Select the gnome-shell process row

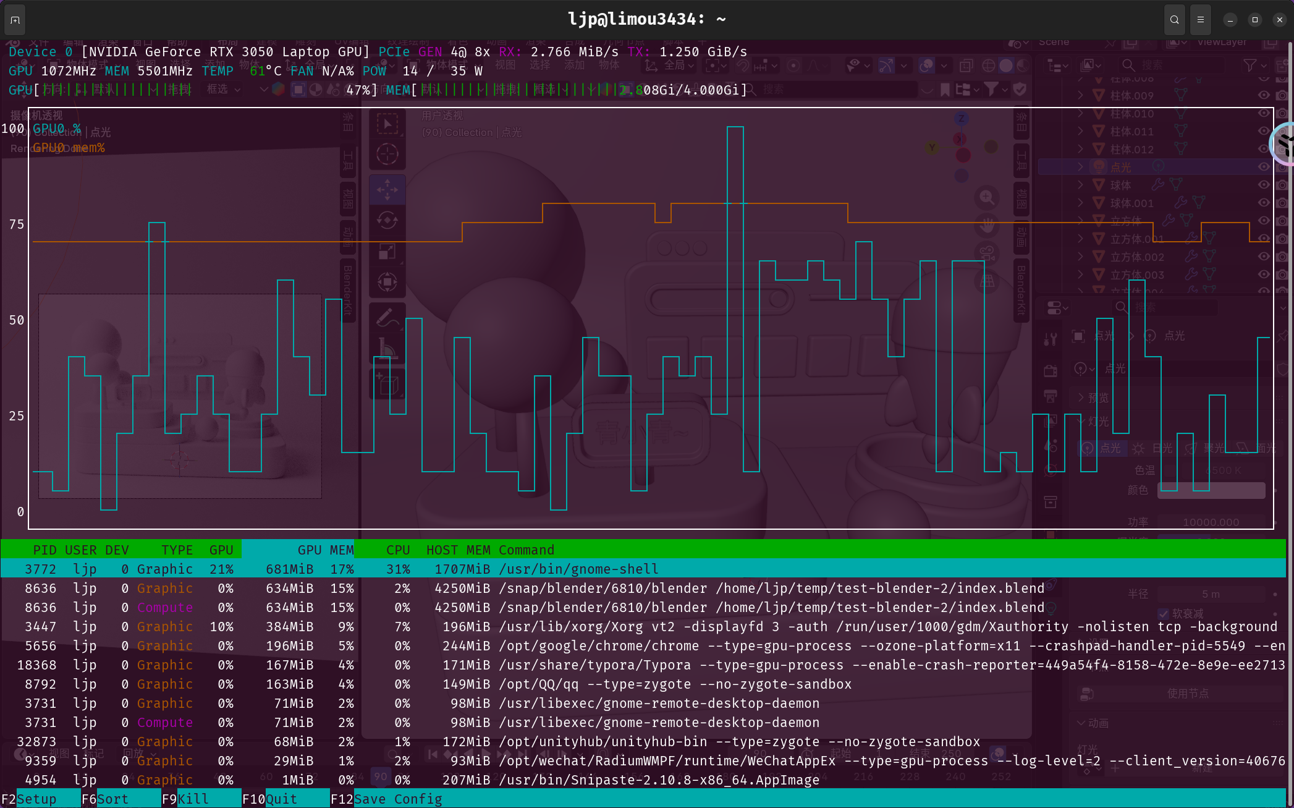click(x=577, y=569)
